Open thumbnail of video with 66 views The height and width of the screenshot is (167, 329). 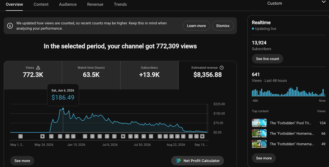pyautogui.click(x=259, y=133)
